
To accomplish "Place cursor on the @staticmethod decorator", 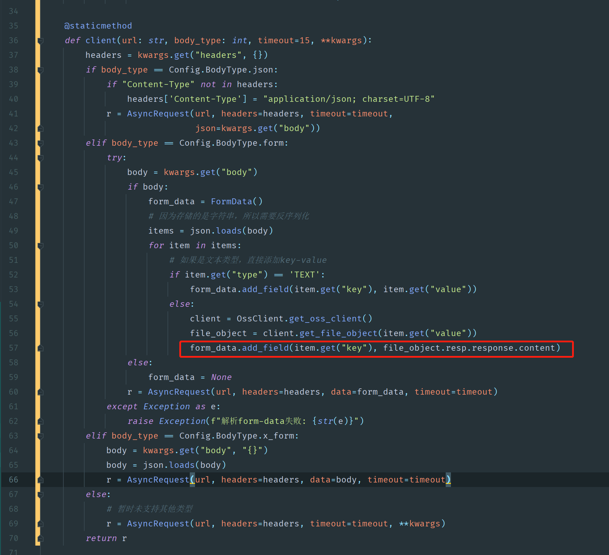I will tap(98, 26).
